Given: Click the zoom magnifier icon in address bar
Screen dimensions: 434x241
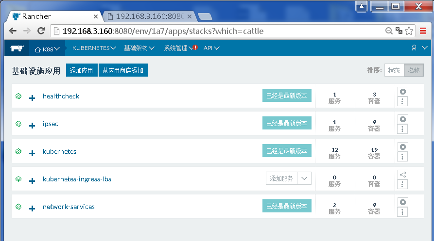Looking at the screenshot, I should tap(389, 31).
